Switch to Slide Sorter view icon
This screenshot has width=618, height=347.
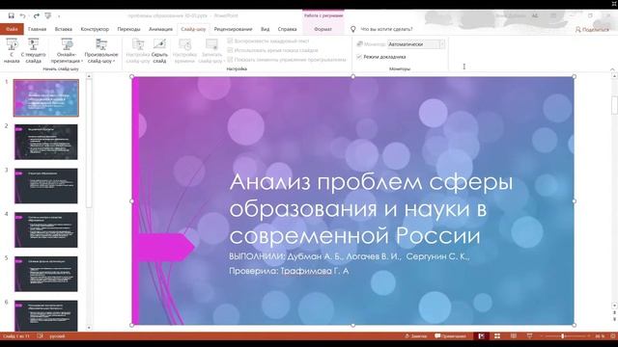click(497, 336)
